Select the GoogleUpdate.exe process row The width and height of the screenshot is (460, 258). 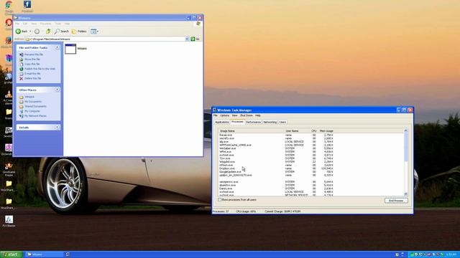276,172
